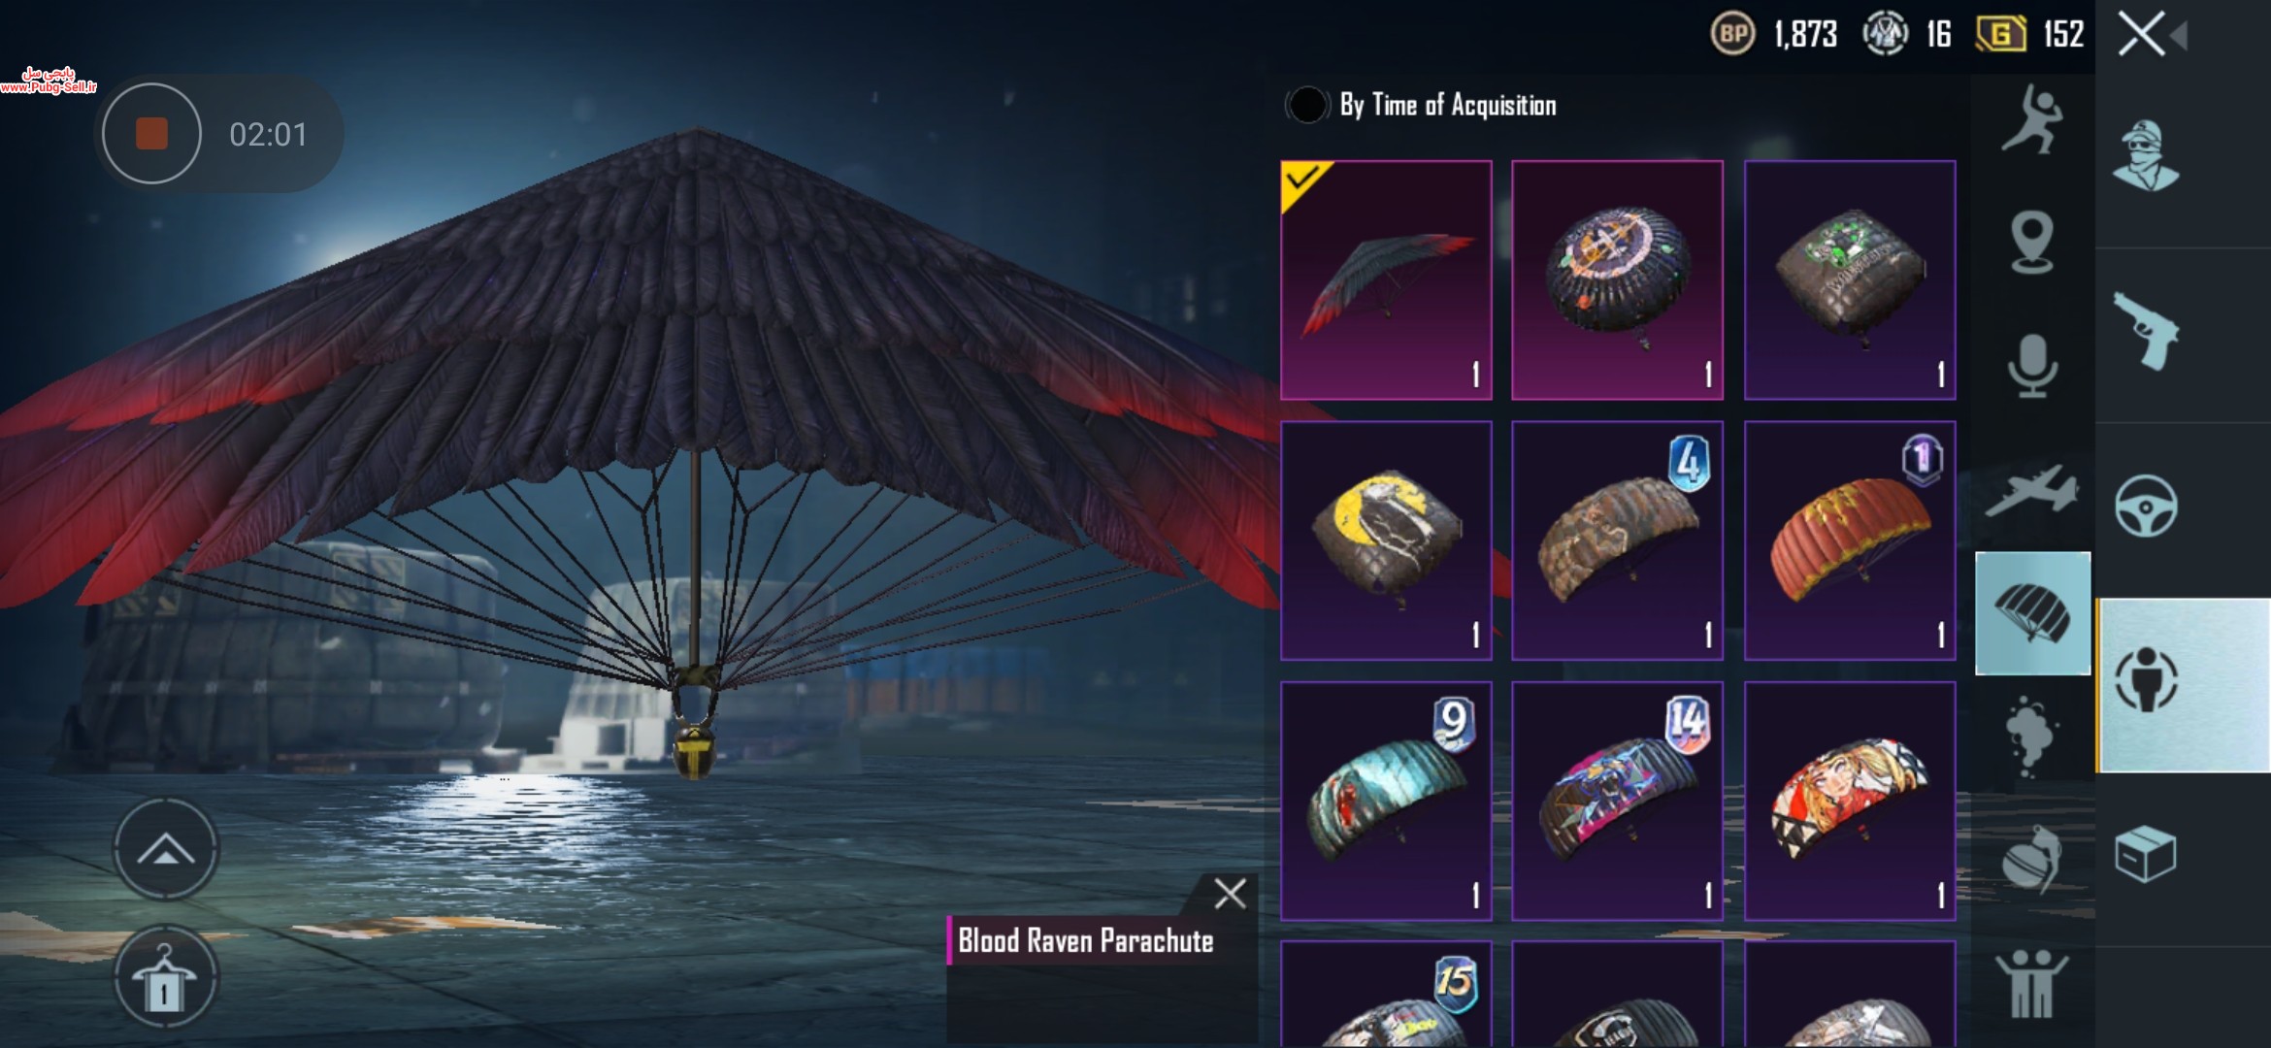This screenshot has height=1048, width=2271.
Task: Stop the screen recording
Action: point(151,133)
